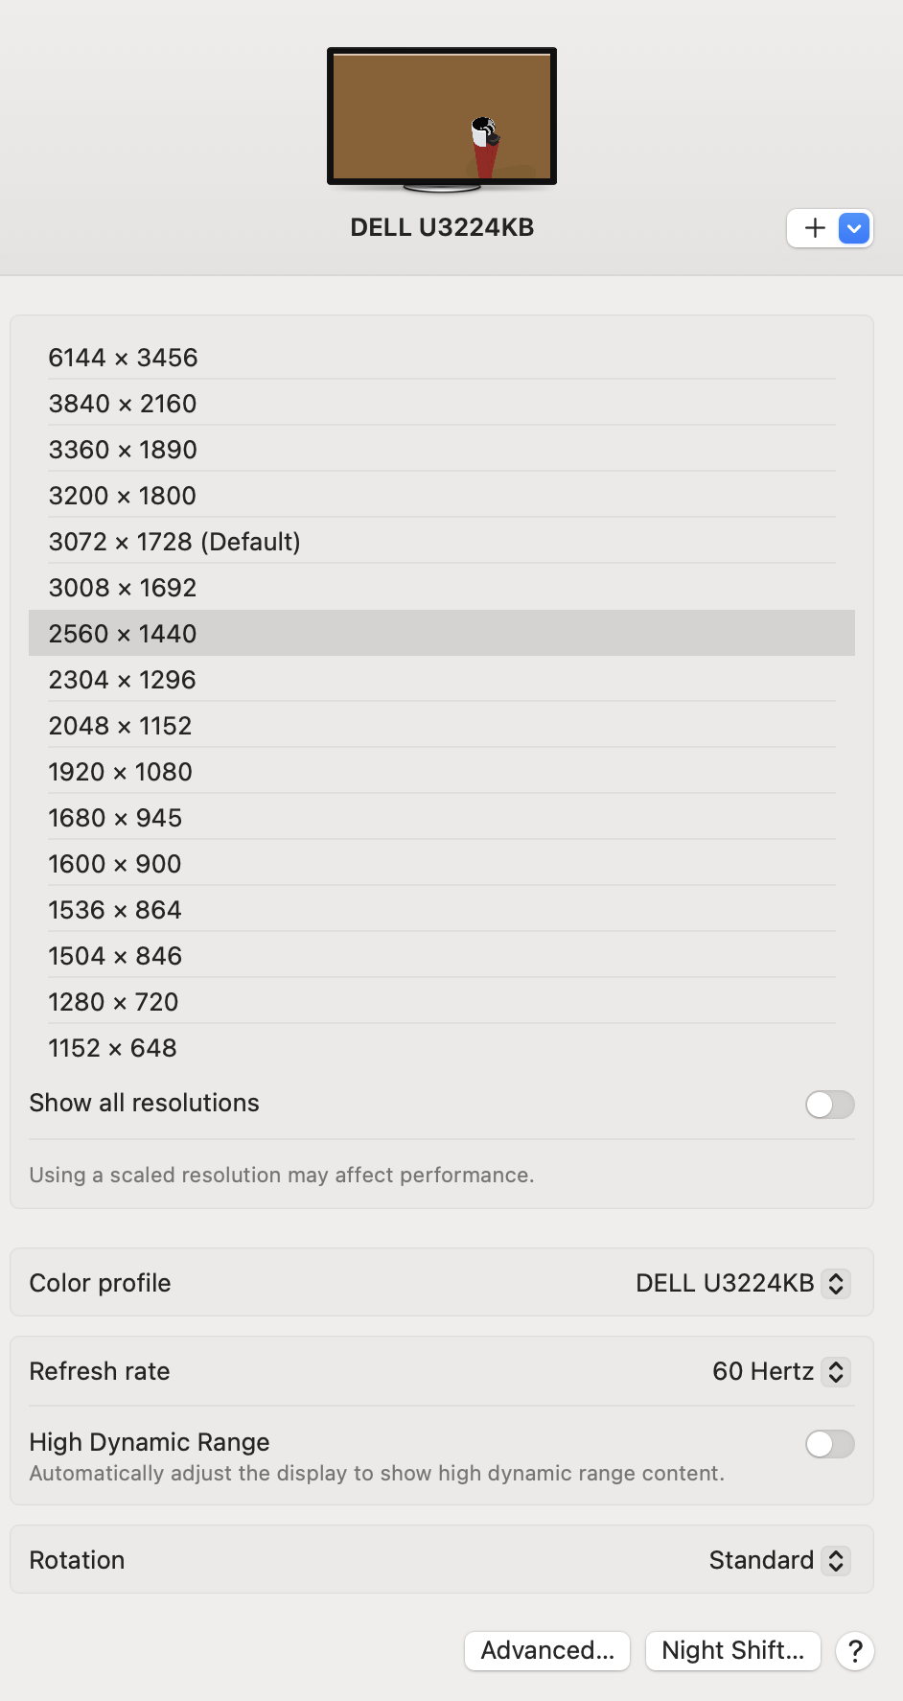Viewport: 903px width, 1701px height.
Task: Toggle Show all resolutions switch
Action: (830, 1105)
